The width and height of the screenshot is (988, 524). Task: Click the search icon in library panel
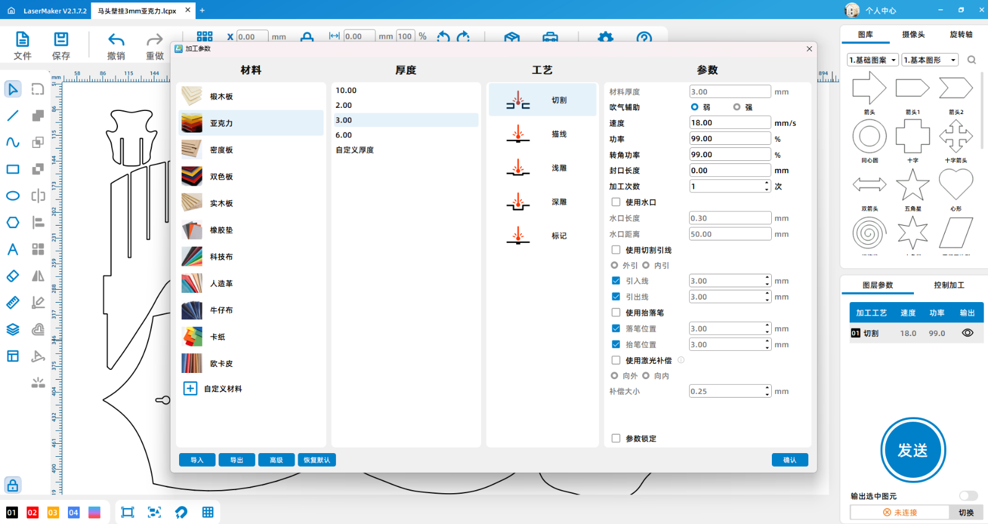(972, 60)
